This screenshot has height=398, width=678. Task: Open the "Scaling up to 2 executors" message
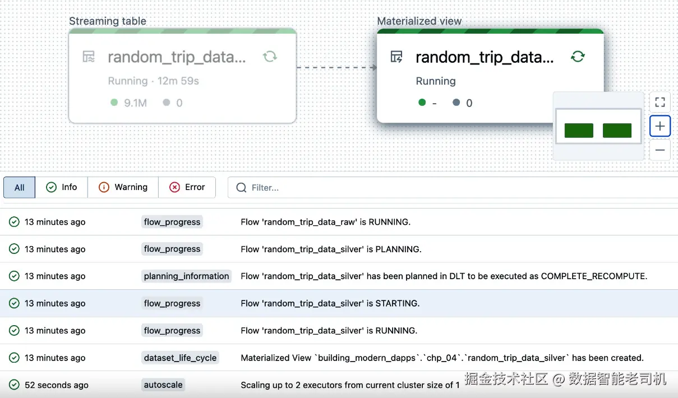pos(350,385)
